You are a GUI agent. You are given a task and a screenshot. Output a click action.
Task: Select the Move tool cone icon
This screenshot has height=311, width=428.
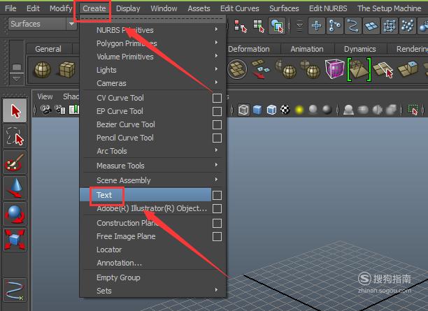[x=15, y=188]
